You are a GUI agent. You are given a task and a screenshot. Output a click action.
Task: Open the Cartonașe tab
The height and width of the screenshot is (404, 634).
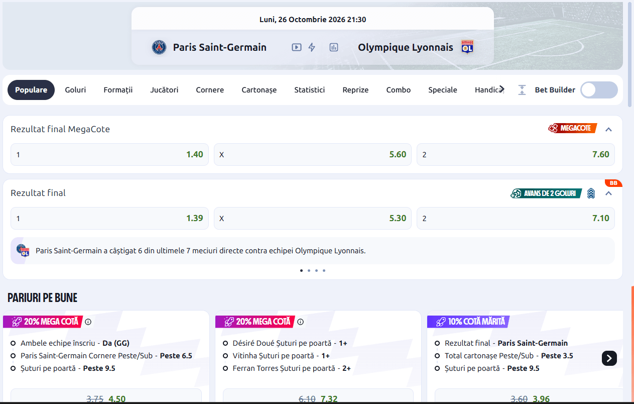pyautogui.click(x=259, y=90)
